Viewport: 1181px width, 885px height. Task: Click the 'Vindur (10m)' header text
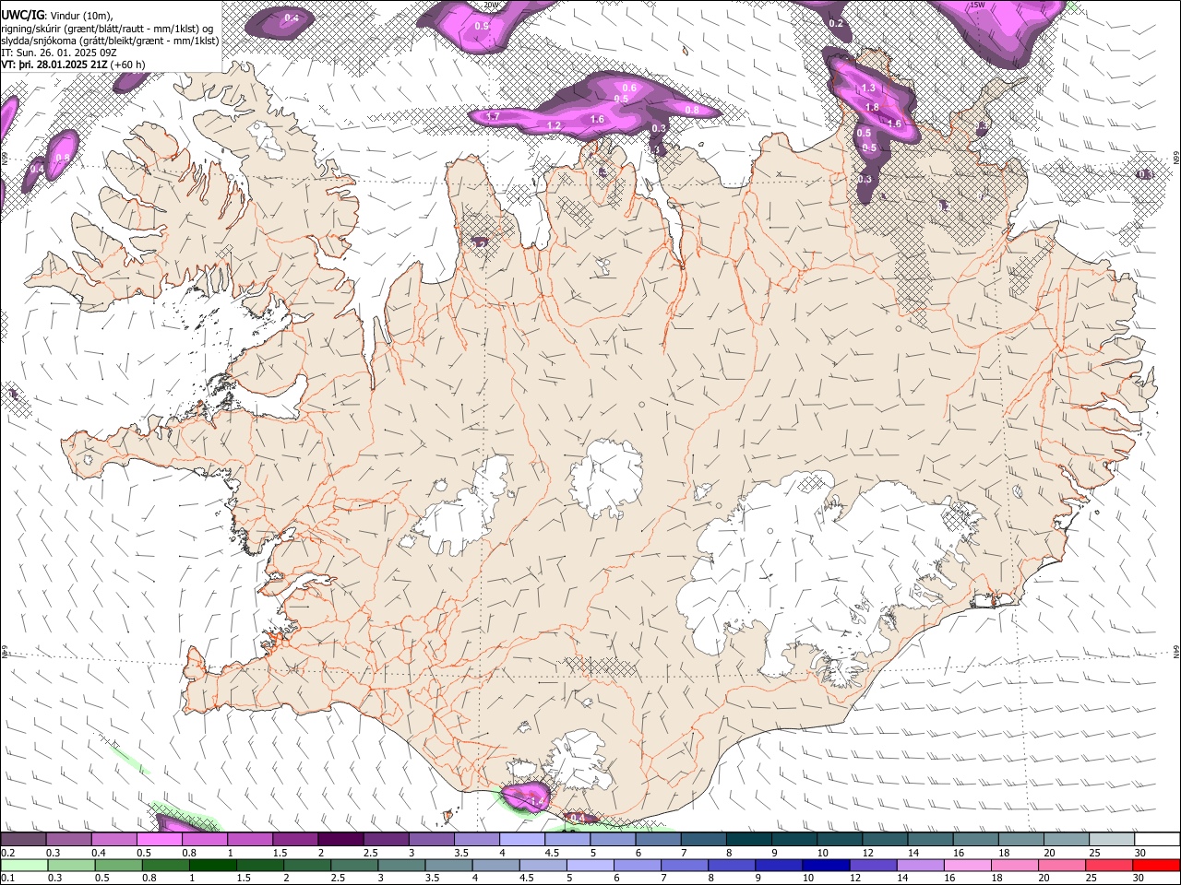(80, 16)
